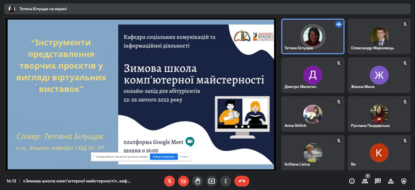Leave call with red hang-up button
Screen dimensions: 415x190
pyautogui.click(x=242, y=181)
